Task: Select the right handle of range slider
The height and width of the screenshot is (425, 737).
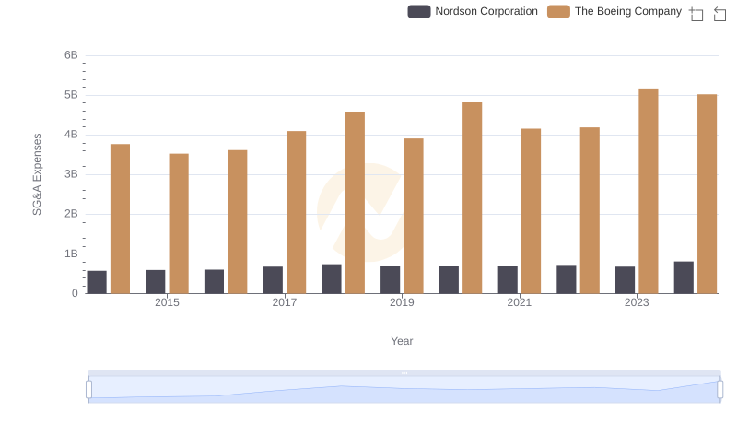Action: pos(719,390)
